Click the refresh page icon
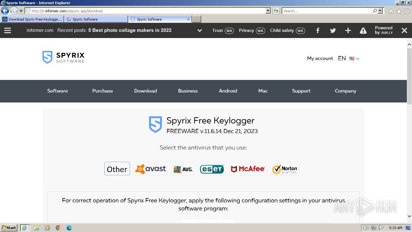 tap(276, 11)
